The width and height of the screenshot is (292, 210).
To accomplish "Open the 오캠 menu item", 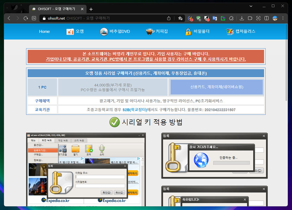I will point(75,32).
